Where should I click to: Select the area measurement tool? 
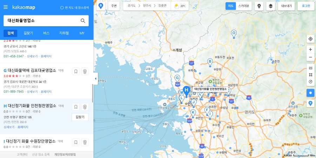pos(310,75)
